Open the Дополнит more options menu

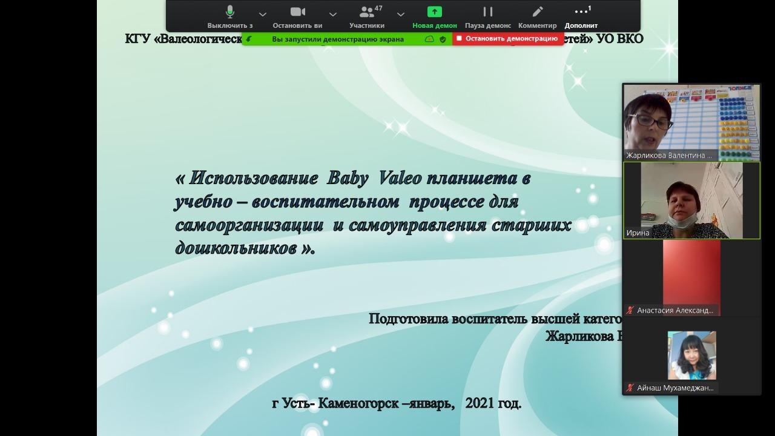point(581,16)
